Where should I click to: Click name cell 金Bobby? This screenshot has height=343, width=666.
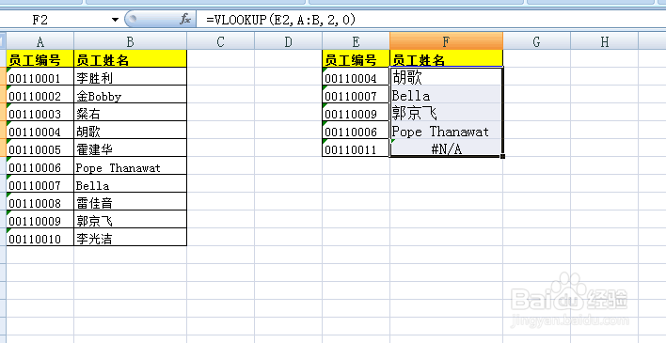tap(131, 94)
